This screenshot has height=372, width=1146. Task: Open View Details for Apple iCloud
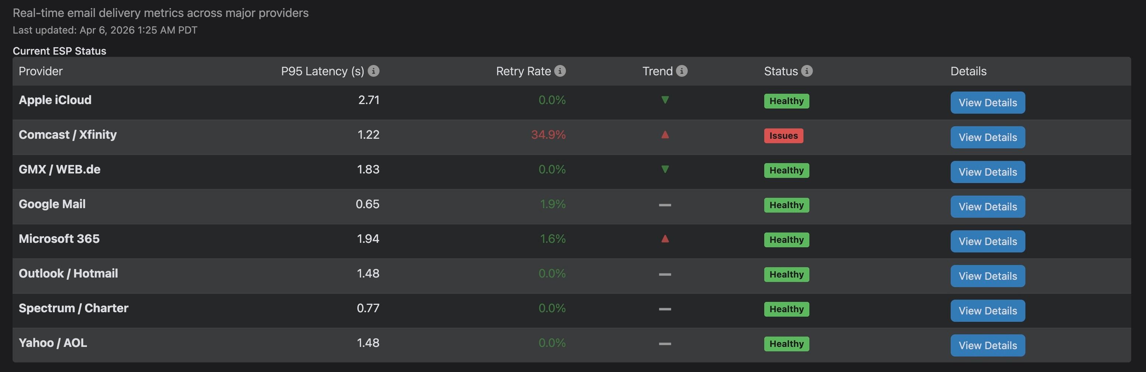(x=987, y=103)
